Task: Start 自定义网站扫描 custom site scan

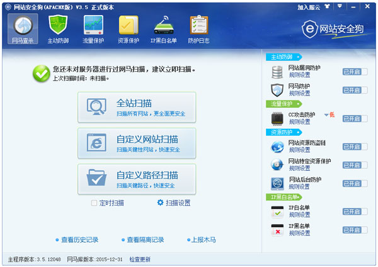Action: [x=137, y=143]
